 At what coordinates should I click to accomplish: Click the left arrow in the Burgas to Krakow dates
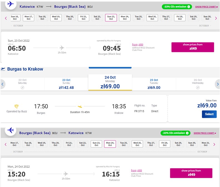click(x=3, y=84)
